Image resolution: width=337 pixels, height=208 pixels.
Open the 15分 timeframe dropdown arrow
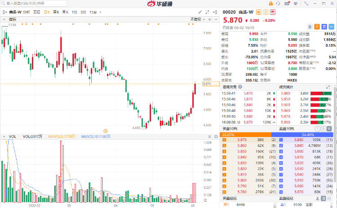click(100, 12)
